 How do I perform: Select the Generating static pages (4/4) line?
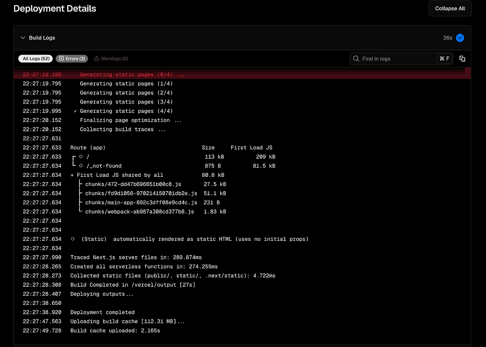242,111
